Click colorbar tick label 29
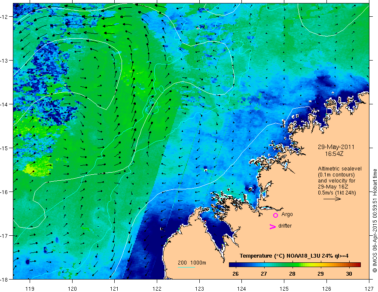Viewport: 378px width, 292px height. 320,274
